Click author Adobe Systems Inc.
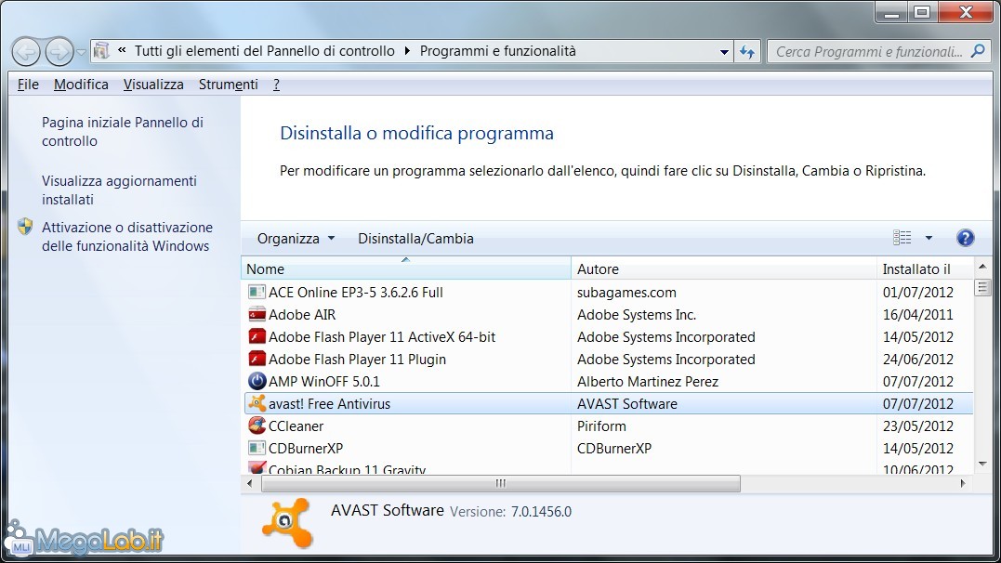Image resolution: width=1001 pixels, height=563 pixels. point(637,315)
